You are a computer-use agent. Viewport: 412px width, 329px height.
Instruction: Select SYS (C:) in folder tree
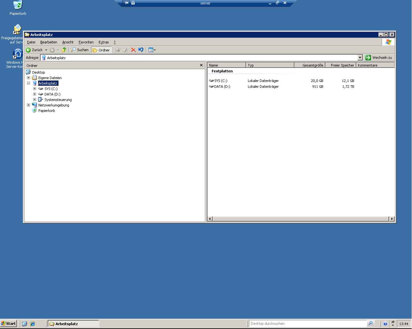(51, 89)
